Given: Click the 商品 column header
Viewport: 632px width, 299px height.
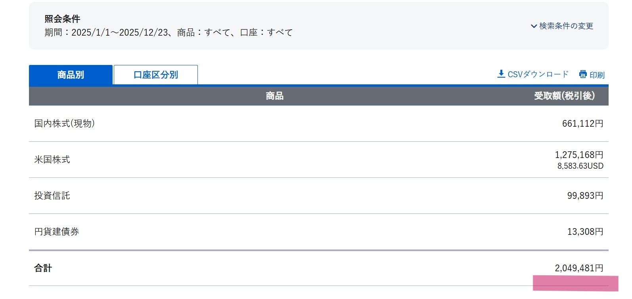Looking at the screenshot, I should click(274, 96).
